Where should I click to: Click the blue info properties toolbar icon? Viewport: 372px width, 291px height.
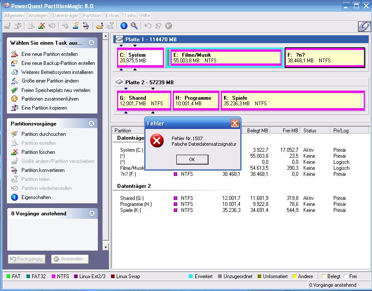tap(124, 26)
